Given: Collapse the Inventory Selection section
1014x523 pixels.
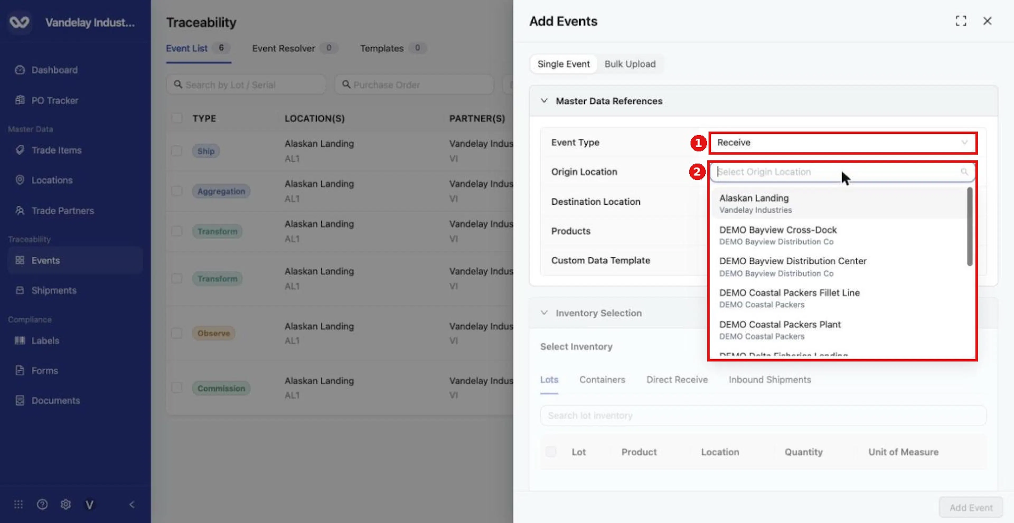Looking at the screenshot, I should click(x=544, y=313).
